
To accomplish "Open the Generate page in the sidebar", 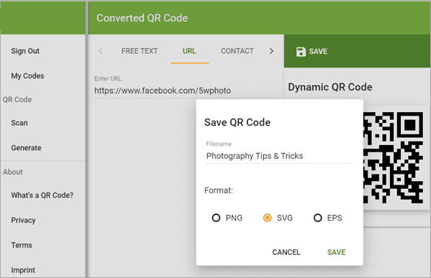I will [26, 148].
